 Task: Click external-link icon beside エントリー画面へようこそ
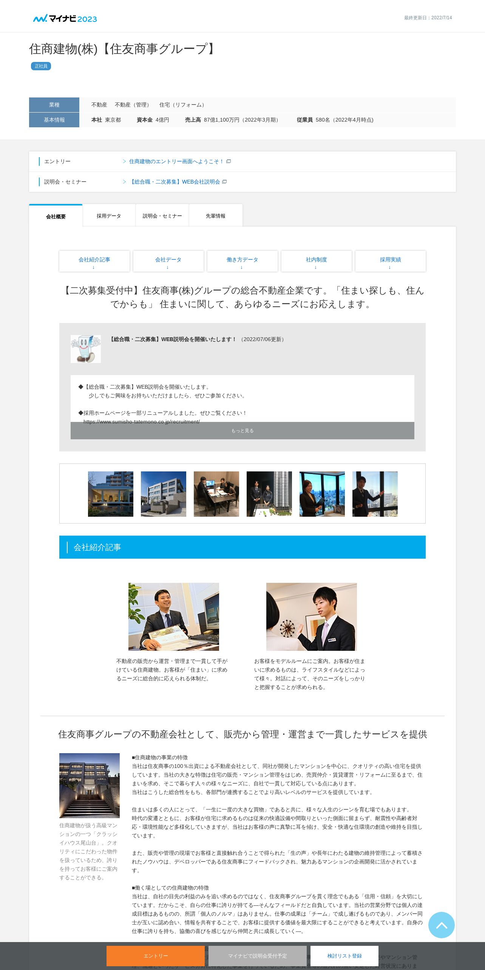coord(229,161)
